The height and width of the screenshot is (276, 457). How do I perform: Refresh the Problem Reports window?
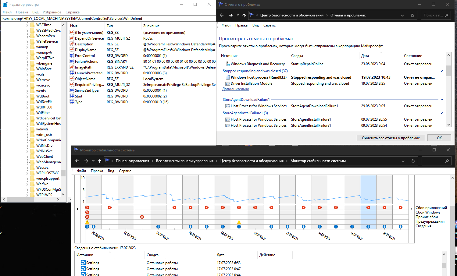tap(412, 15)
